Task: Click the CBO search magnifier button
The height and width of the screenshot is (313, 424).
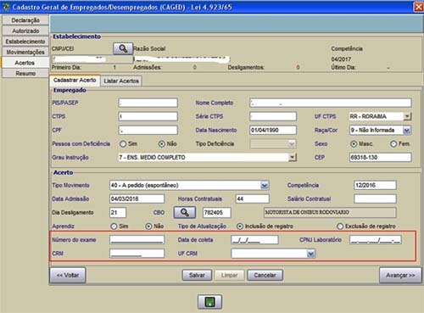Action: coord(185,212)
